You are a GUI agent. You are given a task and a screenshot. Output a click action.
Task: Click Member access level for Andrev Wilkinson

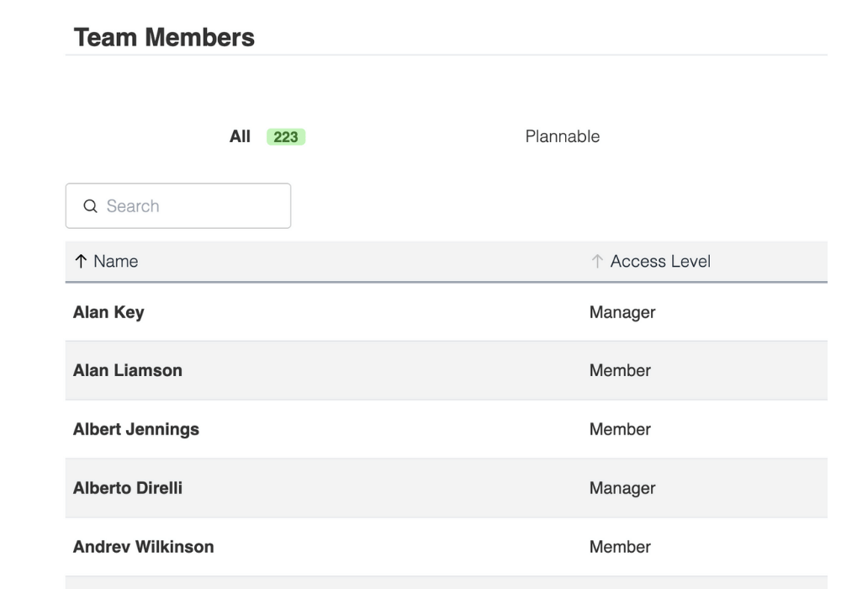pyautogui.click(x=620, y=547)
